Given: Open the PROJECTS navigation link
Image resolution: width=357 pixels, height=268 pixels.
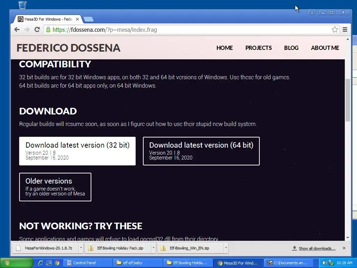Looking at the screenshot, I should click(258, 48).
